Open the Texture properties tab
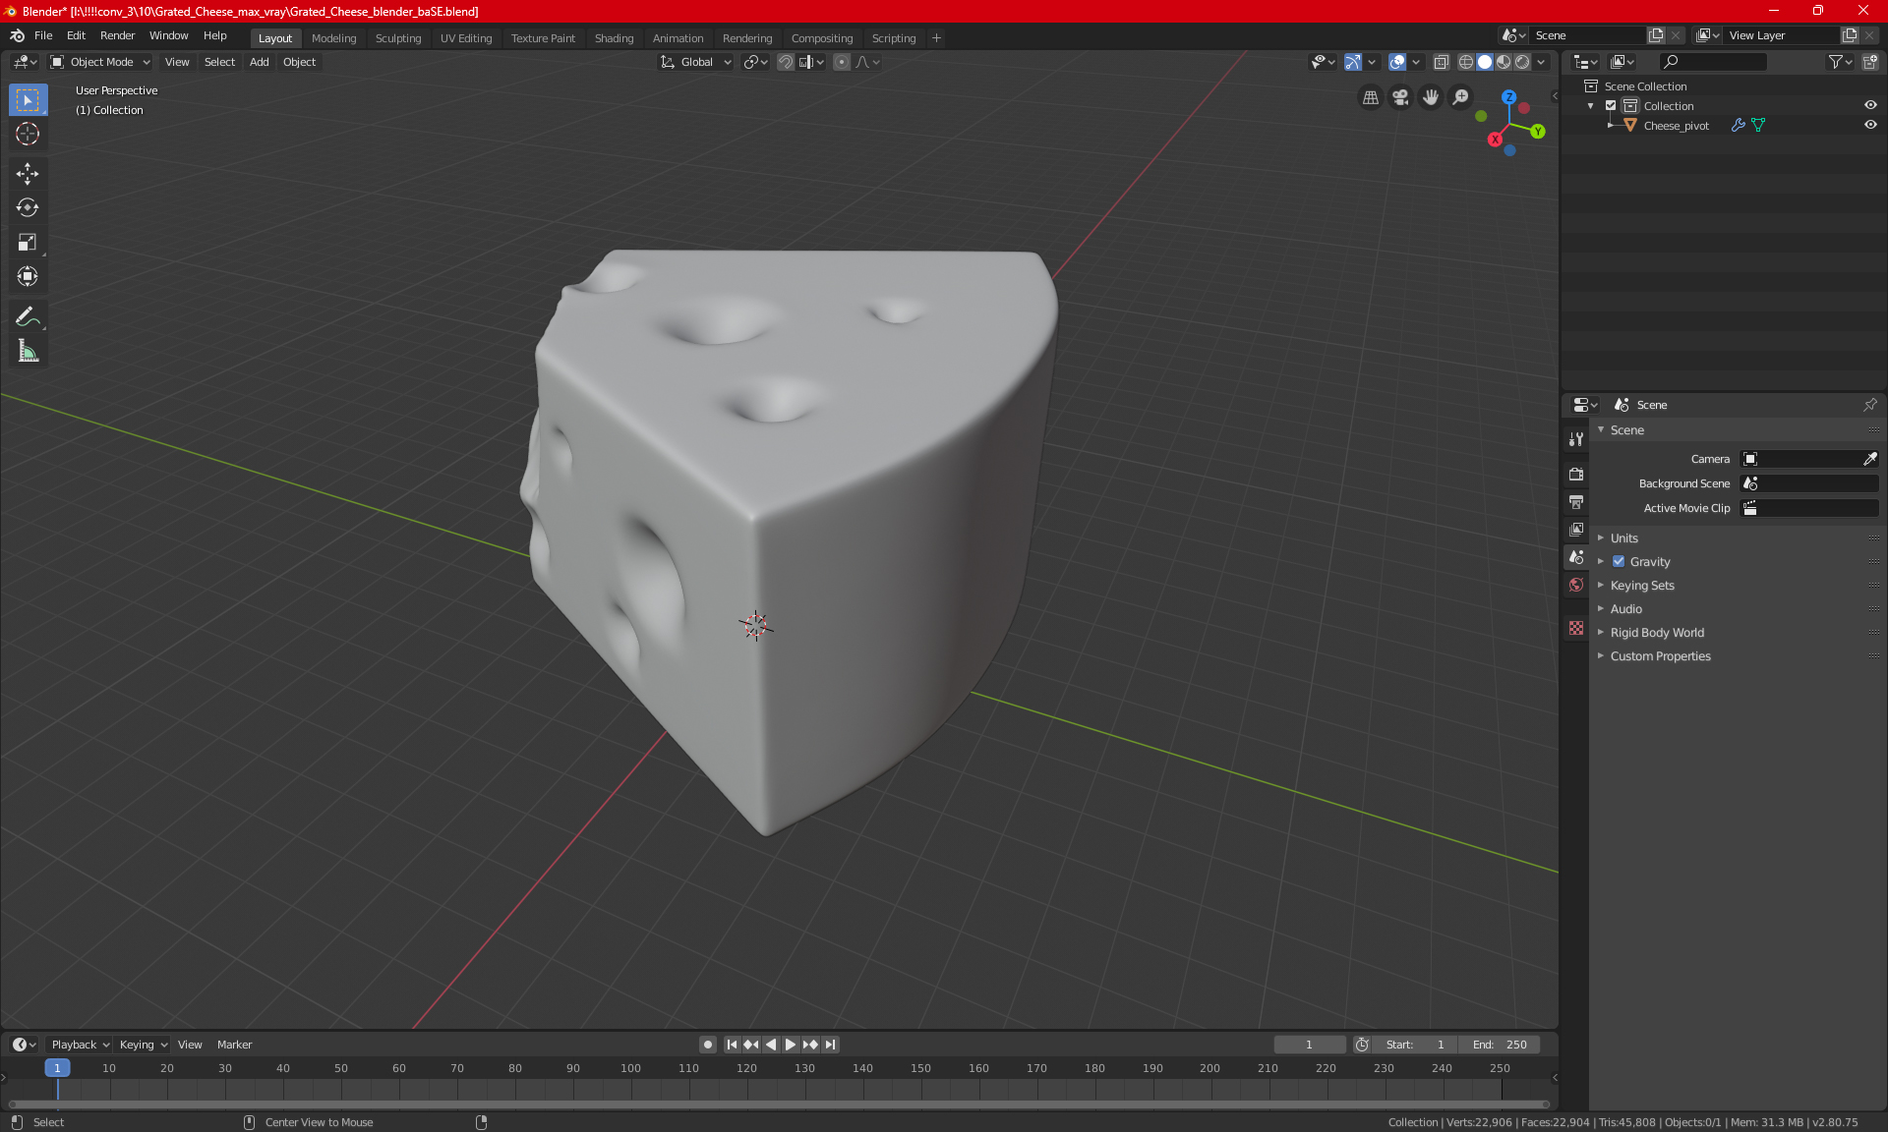The height and width of the screenshot is (1132, 1888). point(1576,628)
